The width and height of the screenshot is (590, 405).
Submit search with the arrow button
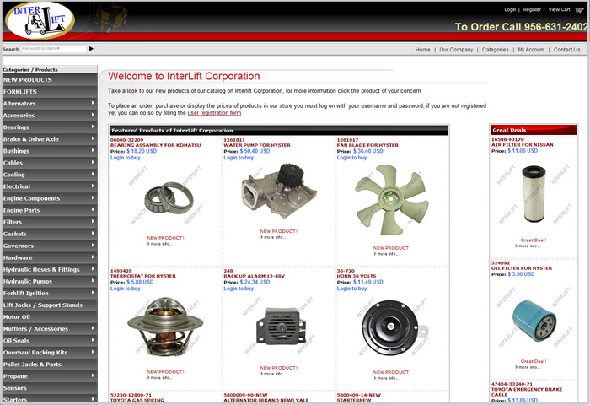91,49
